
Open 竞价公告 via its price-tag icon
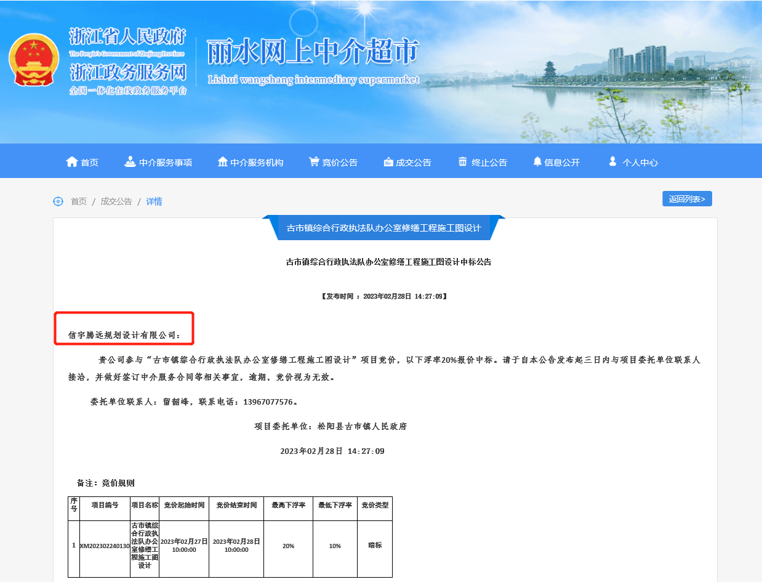click(x=314, y=161)
